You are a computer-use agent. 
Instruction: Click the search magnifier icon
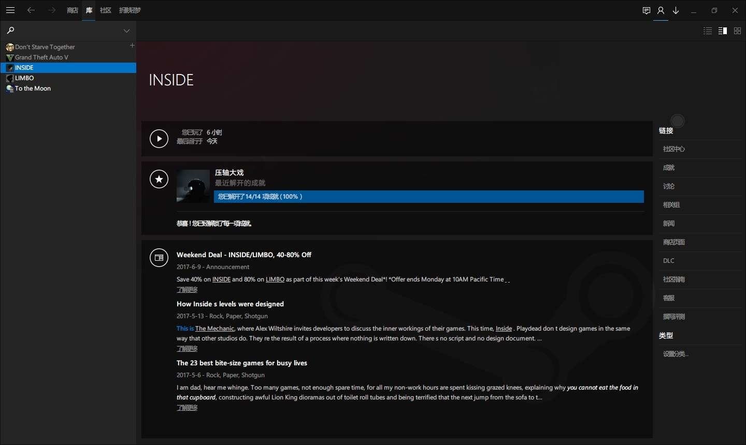coord(10,31)
